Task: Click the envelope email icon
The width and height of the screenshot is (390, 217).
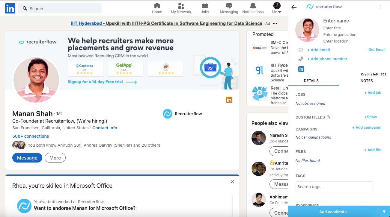Action: point(301,50)
